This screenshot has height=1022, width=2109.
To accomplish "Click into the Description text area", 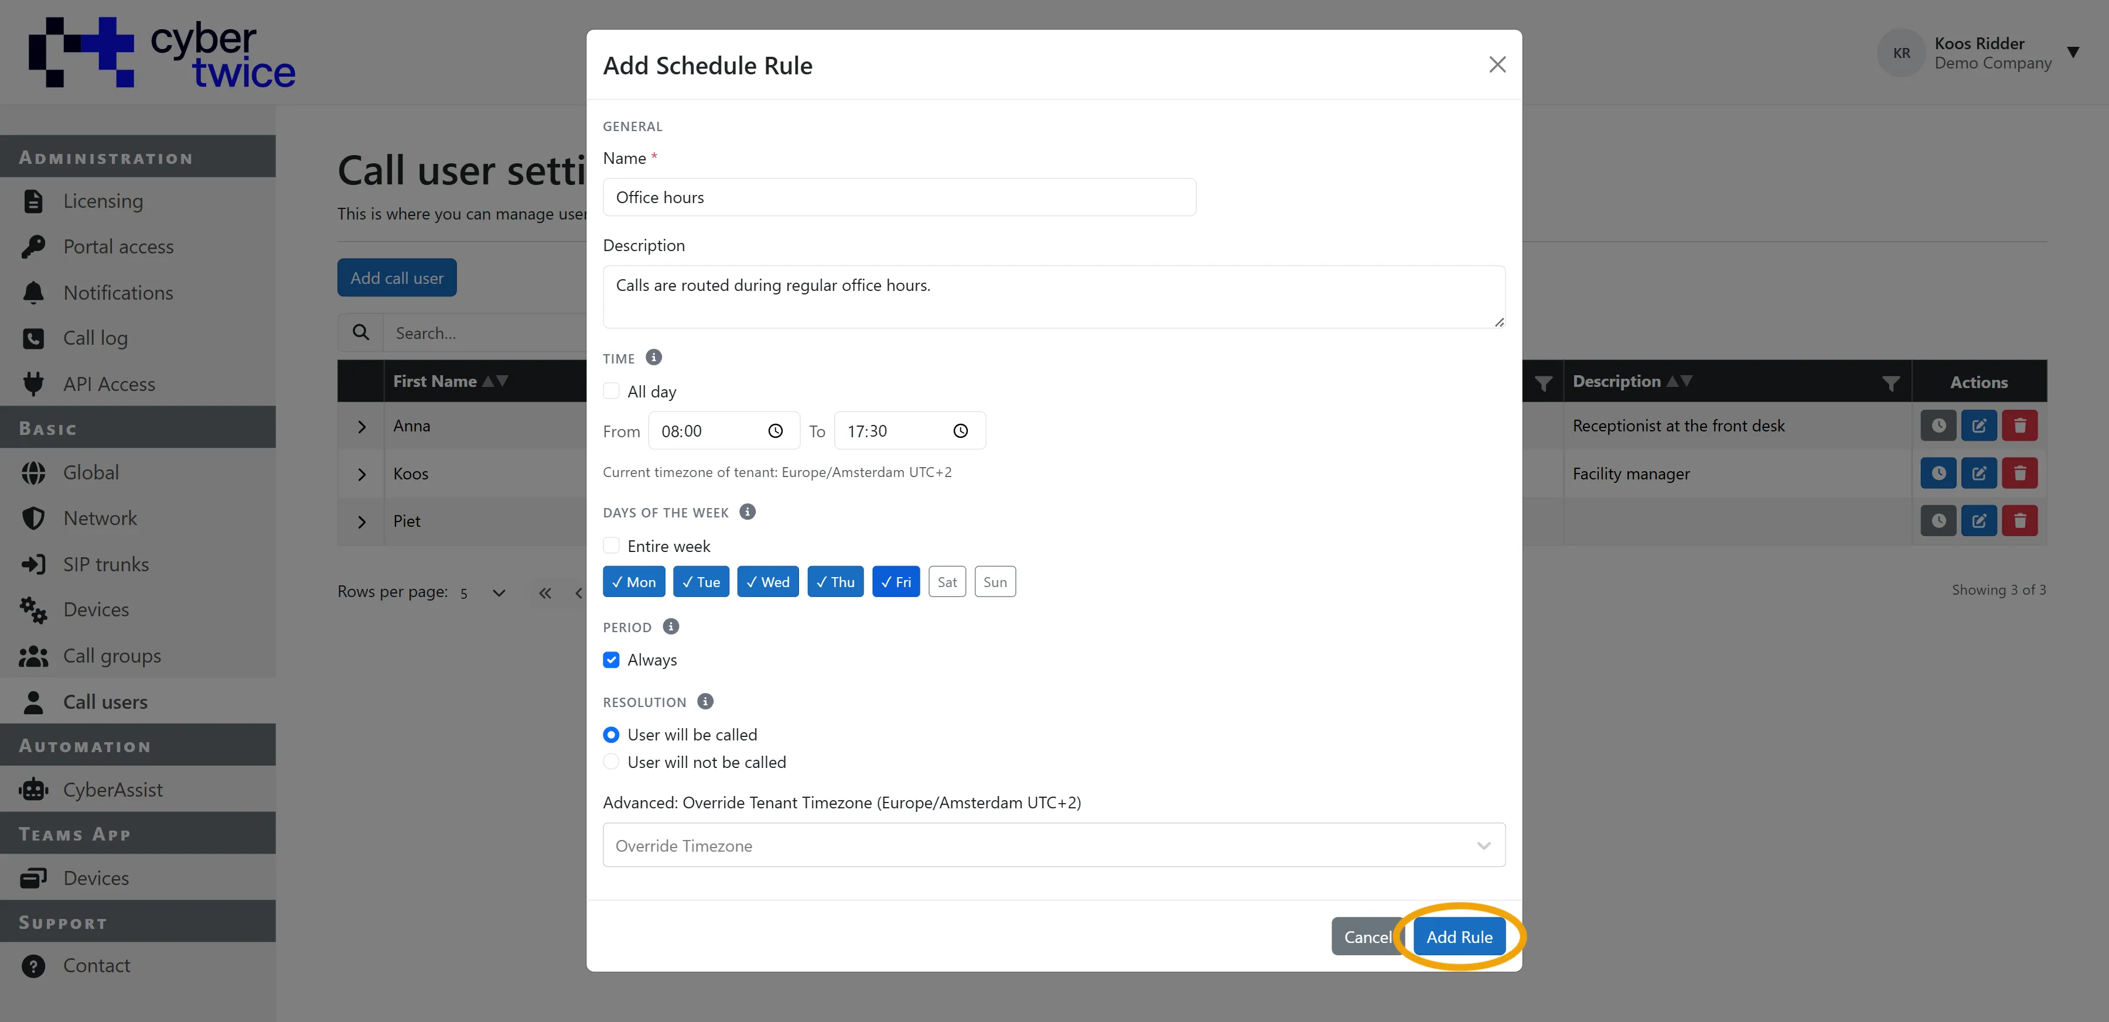I will pos(1054,297).
